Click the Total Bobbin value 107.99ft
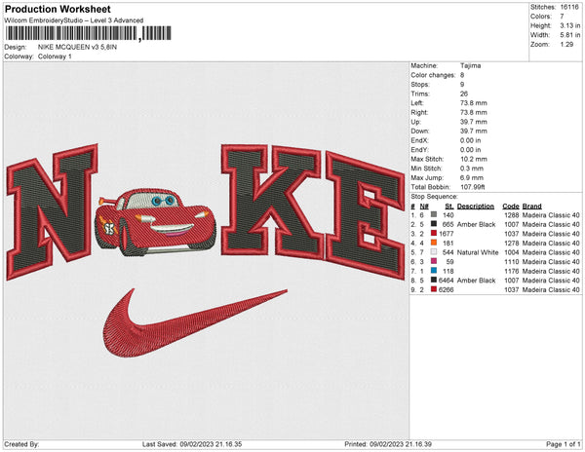This screenshot has height=452, width=585. click(472, 187)
